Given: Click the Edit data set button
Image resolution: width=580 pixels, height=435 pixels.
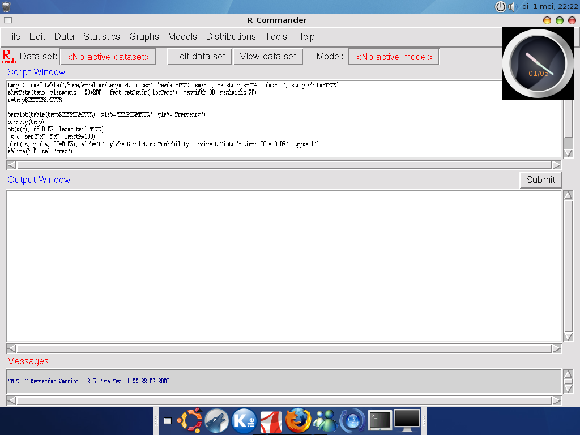Looking at the screenshot, I should pyautogui.click(x=199, y=57).
